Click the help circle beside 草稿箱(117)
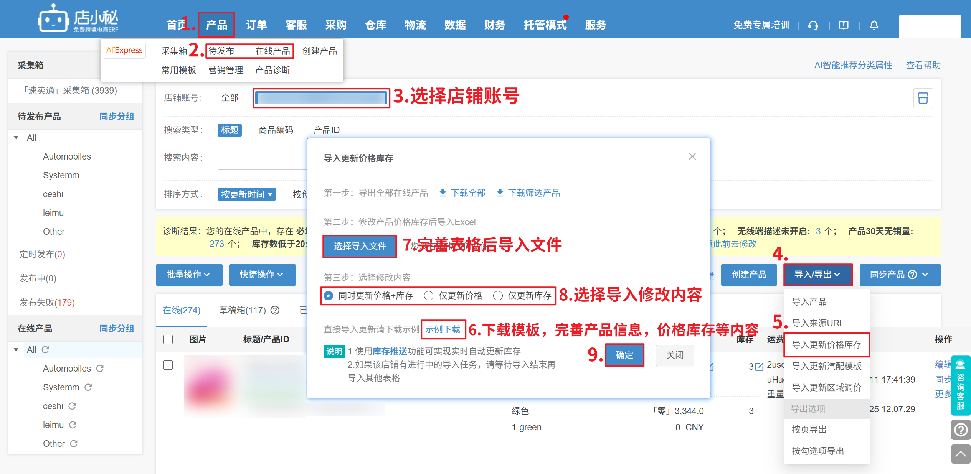Screen dimensions: 971x474 (x=275, y=310)
